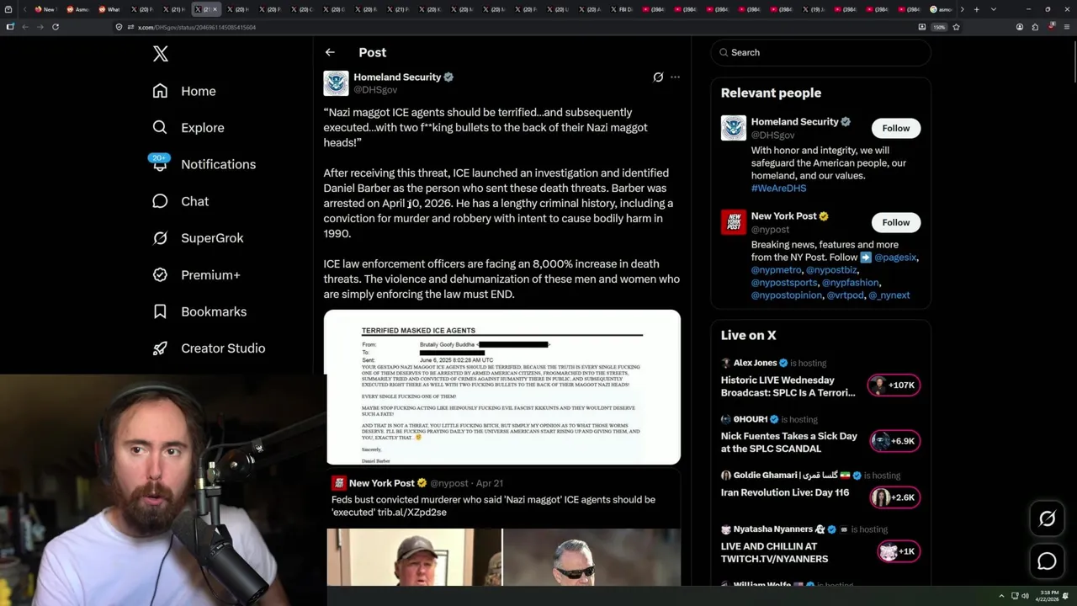Follow Homeland Security in Relevant people
This screenshot has width=1077, height=606.
(895, 128)
